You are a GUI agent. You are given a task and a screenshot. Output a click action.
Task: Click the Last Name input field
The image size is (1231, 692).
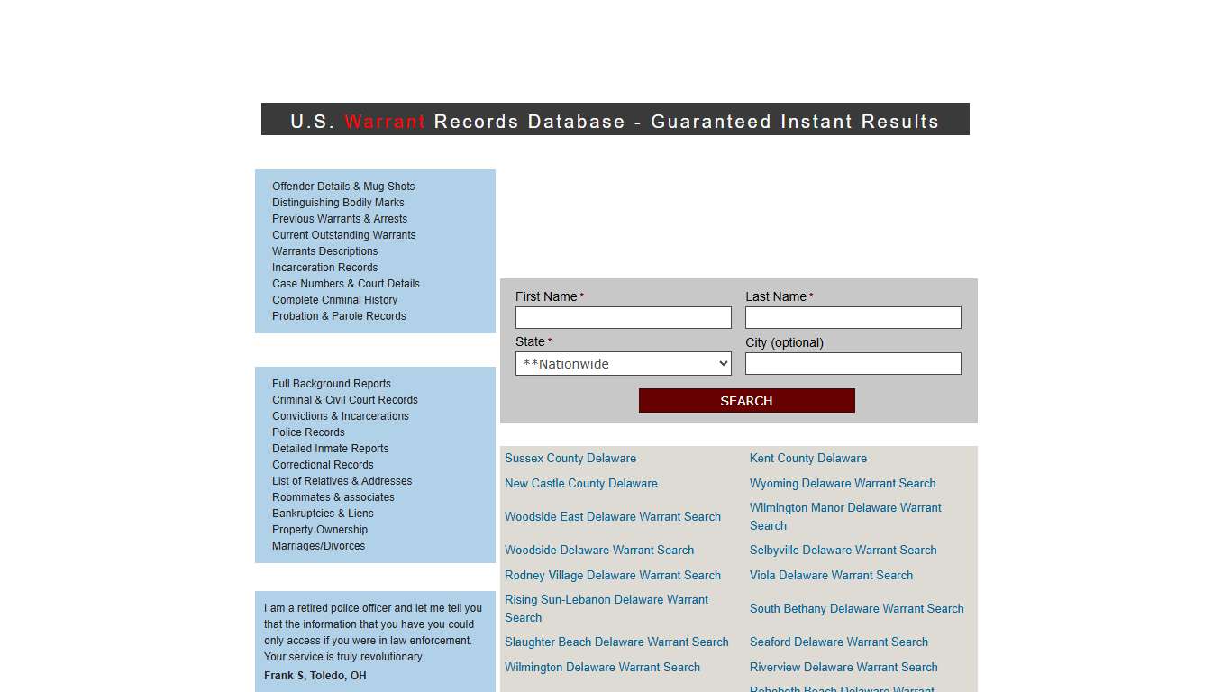(x=853, y=317)
